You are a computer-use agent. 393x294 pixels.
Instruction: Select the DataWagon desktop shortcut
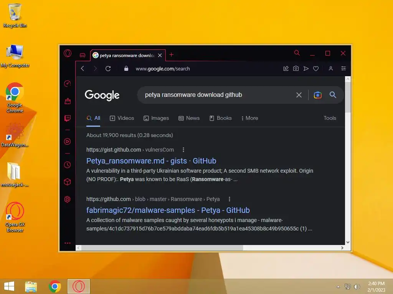click(x=15, y=135)
